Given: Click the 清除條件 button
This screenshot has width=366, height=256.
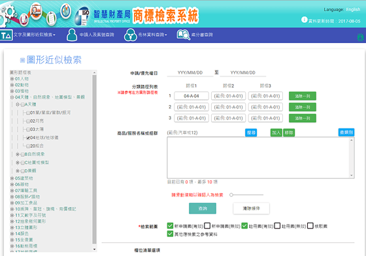Looking at the screenshot, I should [251, 208].
